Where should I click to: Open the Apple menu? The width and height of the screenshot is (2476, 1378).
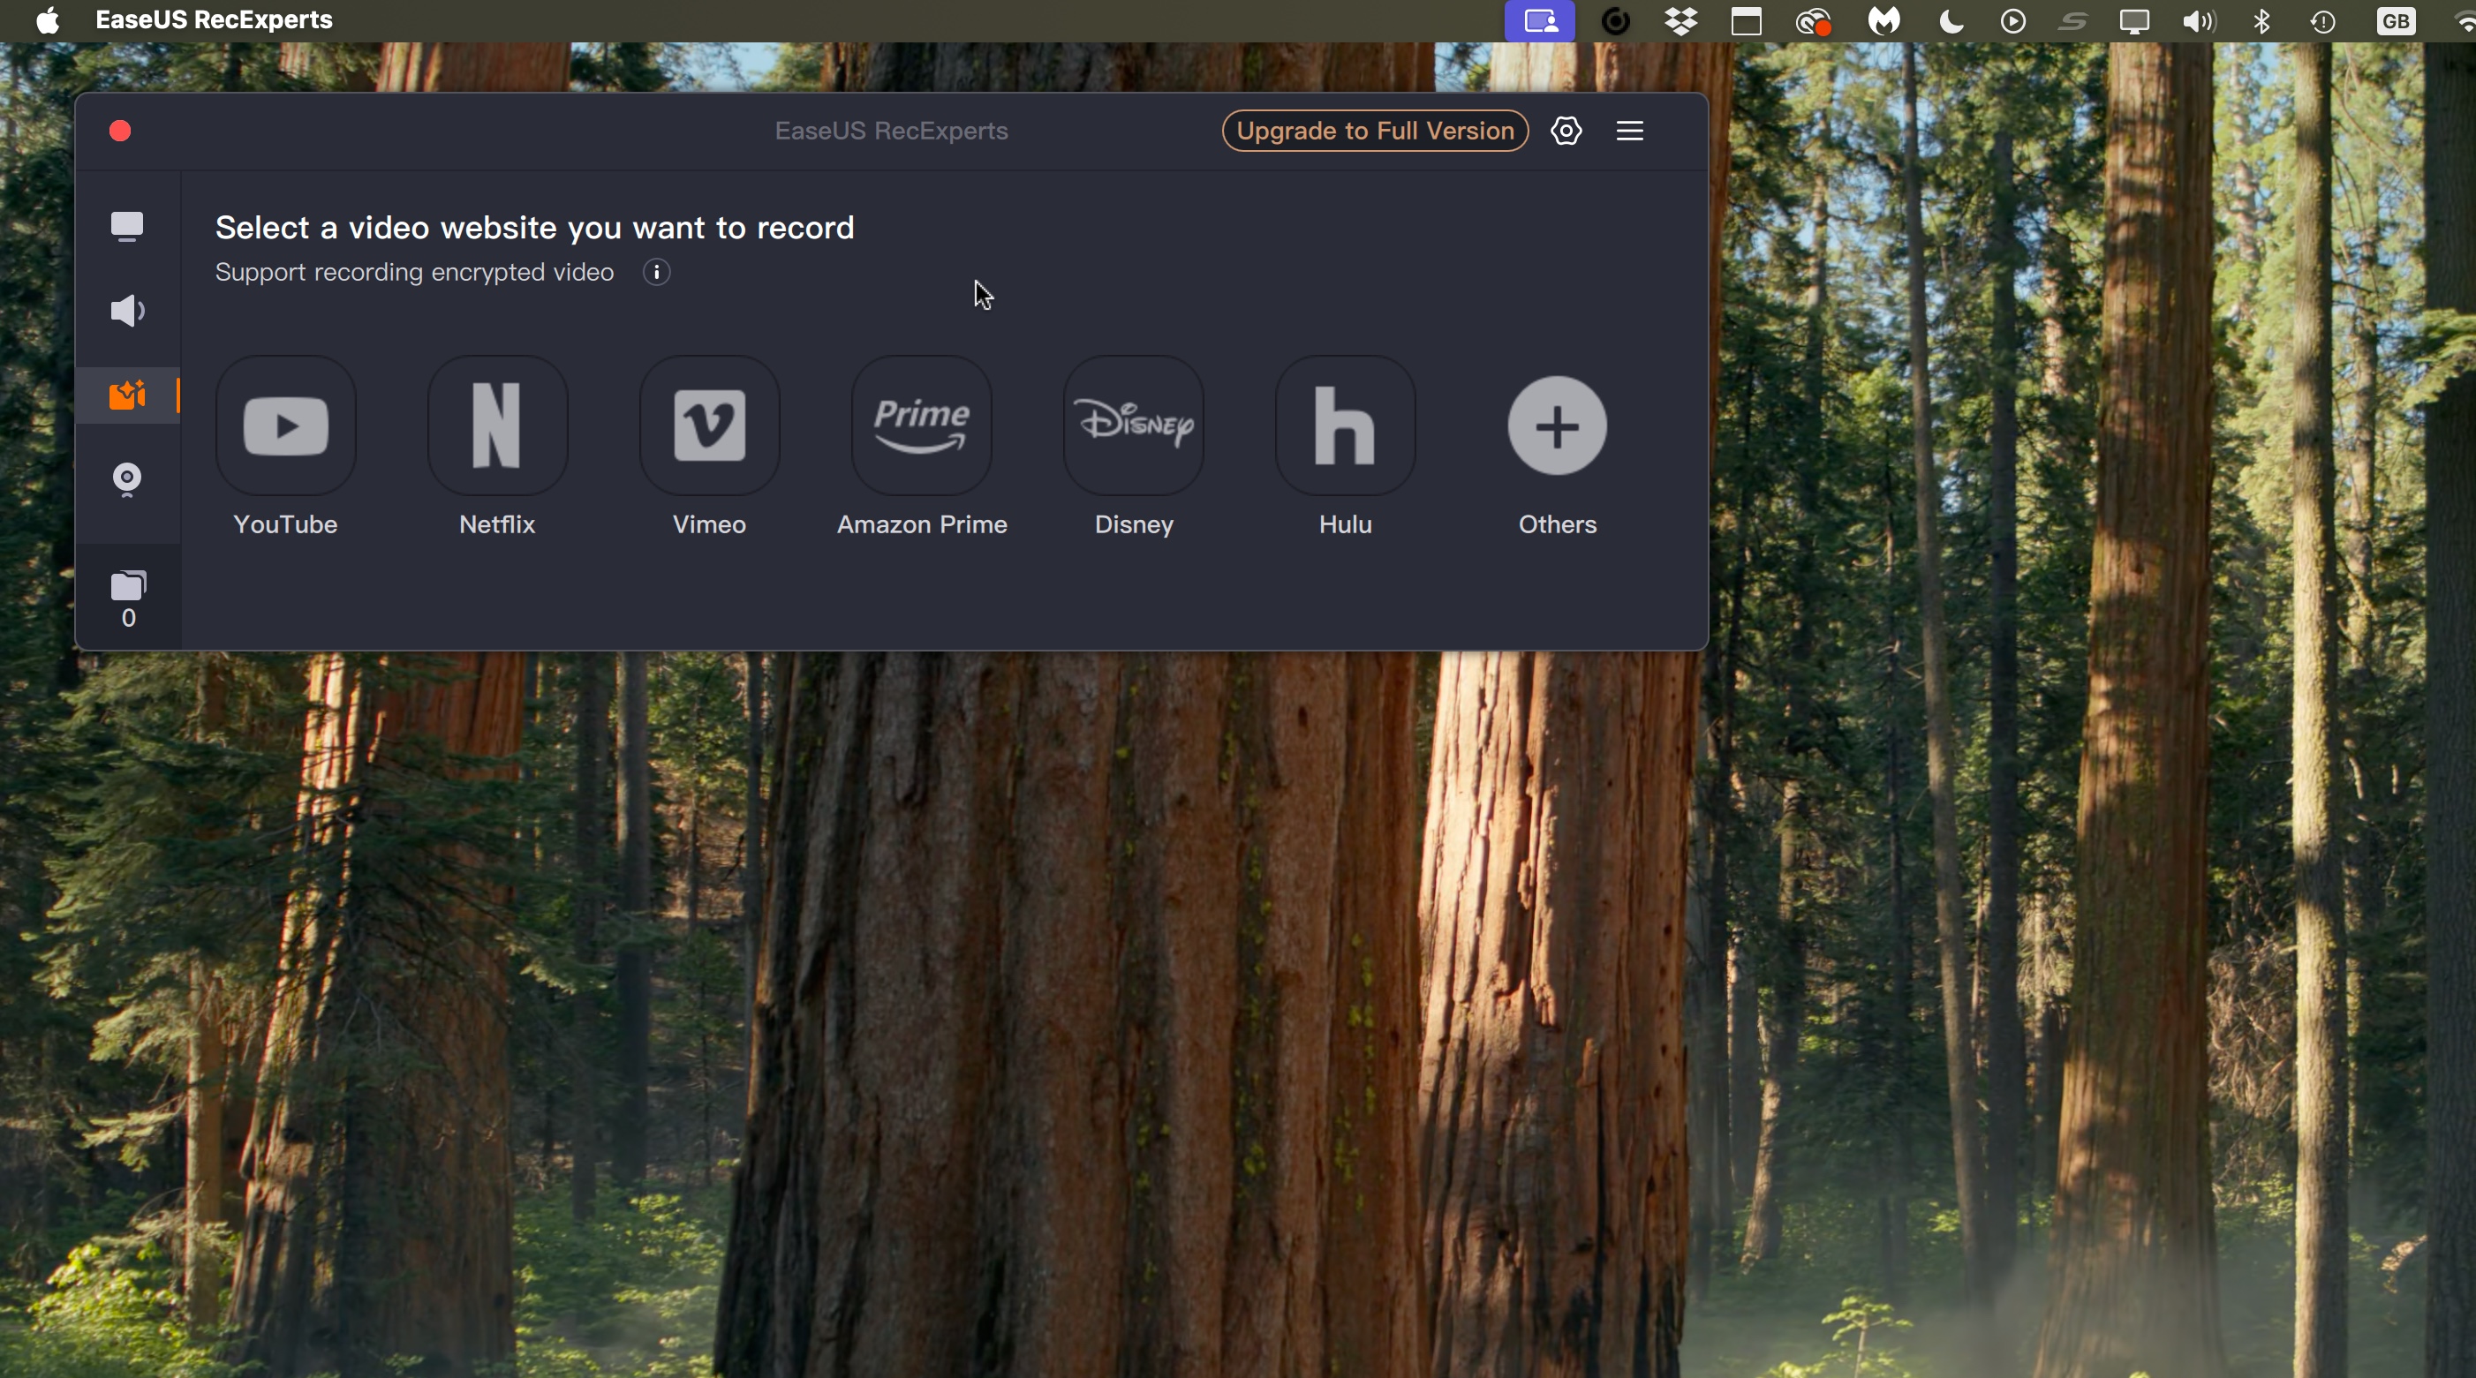pos(48,21)
